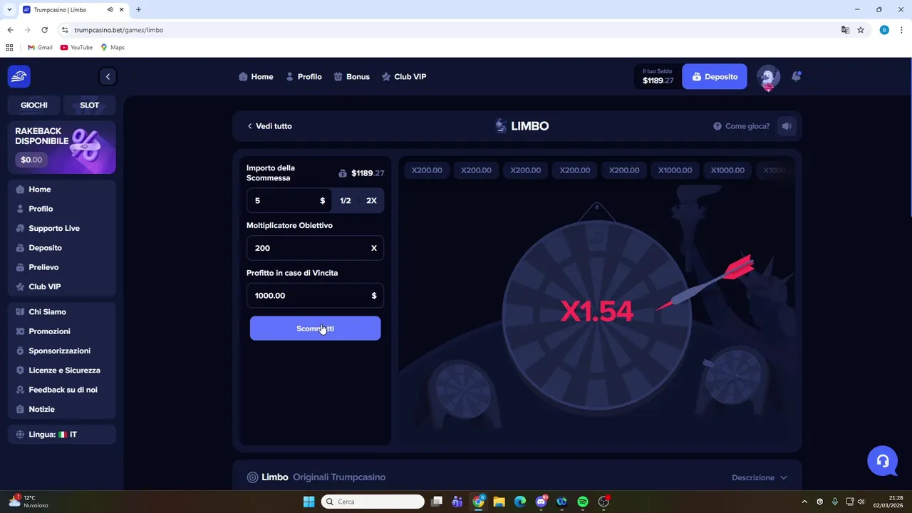
Task: Collapse the sidebar with the chevron button
Action: [x=108, y=76]
